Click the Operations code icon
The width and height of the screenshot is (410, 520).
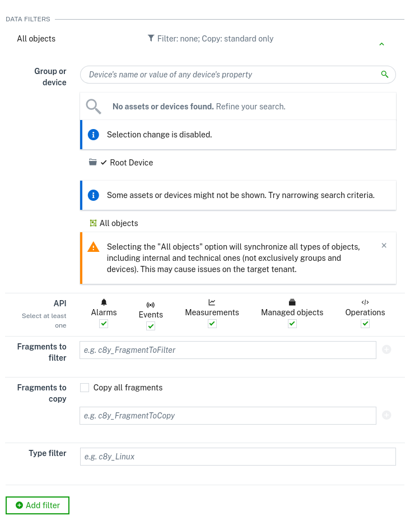[365, 303]
